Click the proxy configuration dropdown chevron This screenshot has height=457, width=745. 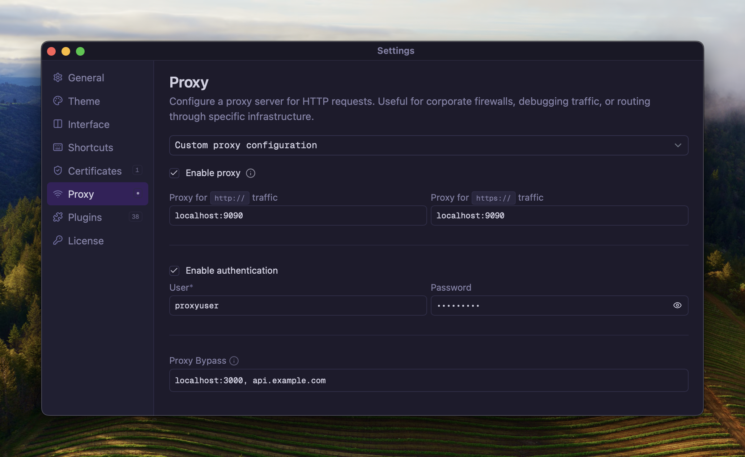pos(678,145)
